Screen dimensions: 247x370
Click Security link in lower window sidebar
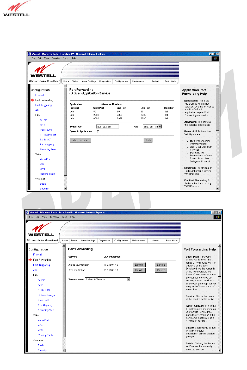[x=42, y=350]
